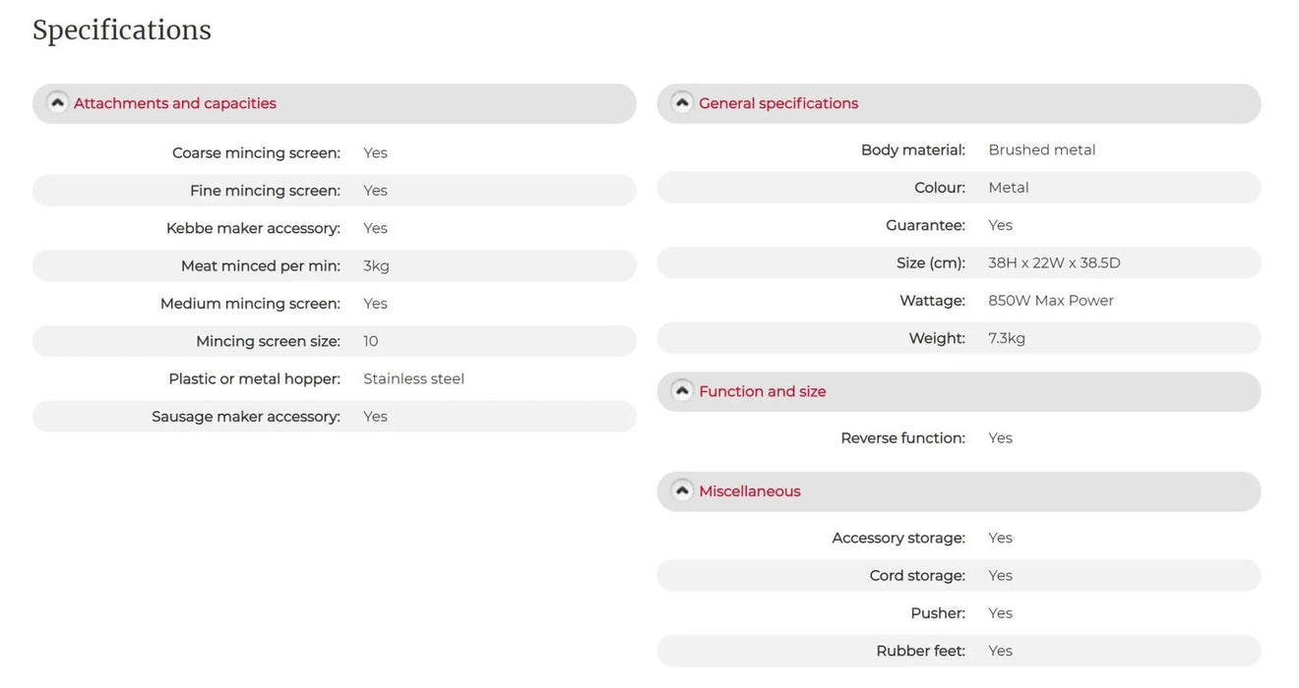Viewport: 1299px width, 688px height.
Task: Click the Specifications page title
Action: pyautogui.click(x=122, y=30)
